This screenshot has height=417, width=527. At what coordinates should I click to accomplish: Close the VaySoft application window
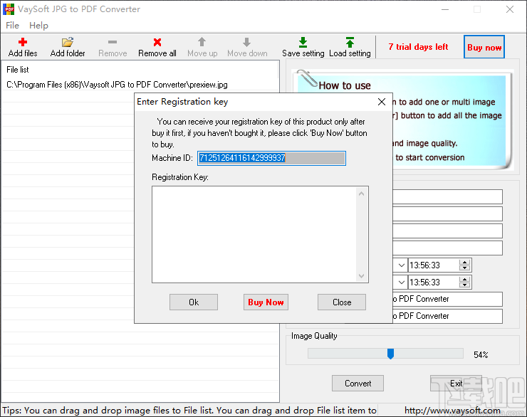tap(509, 9)
